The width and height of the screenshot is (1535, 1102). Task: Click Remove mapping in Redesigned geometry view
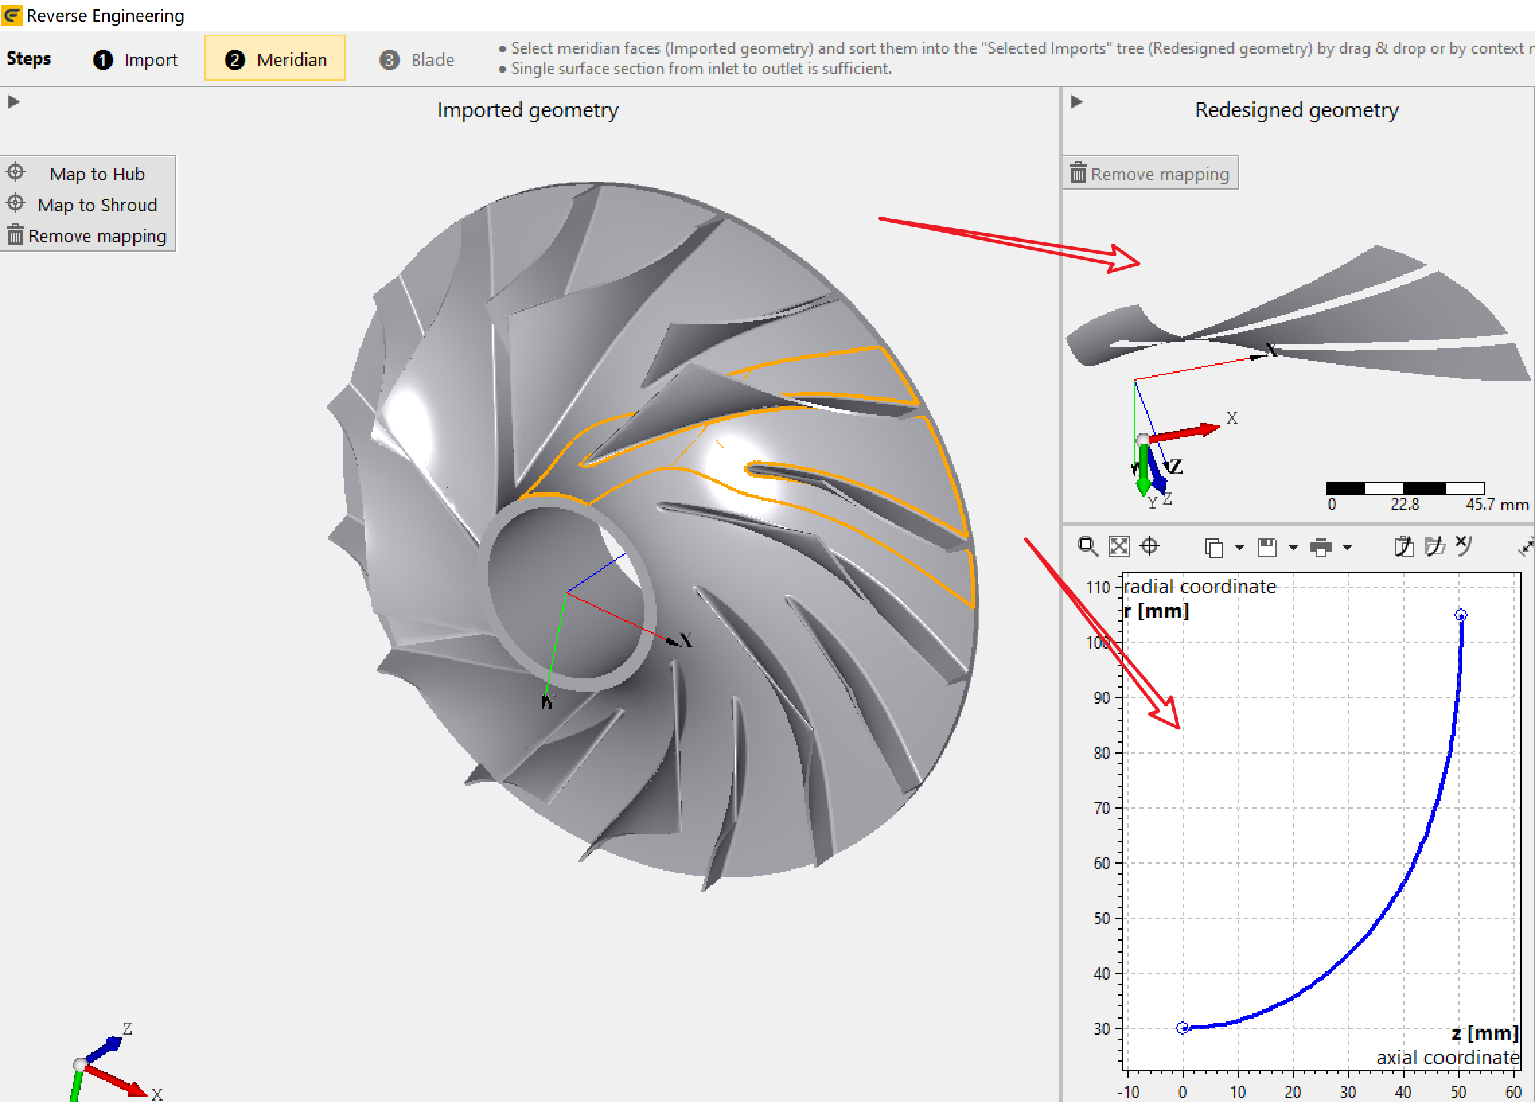(x=1150, y=174)
